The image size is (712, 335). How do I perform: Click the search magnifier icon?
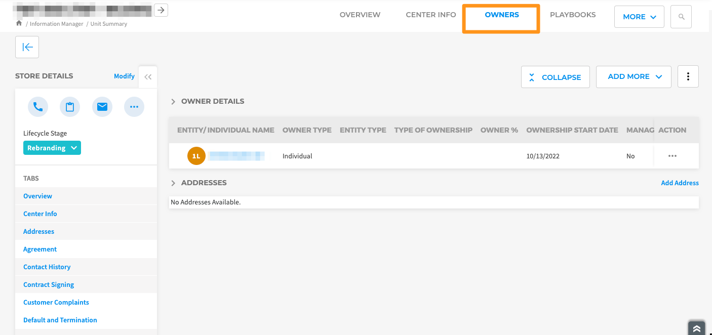coord(681,17)
